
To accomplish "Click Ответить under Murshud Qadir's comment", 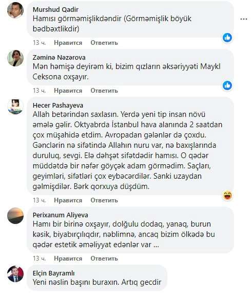I will click(x=104, y=43).
